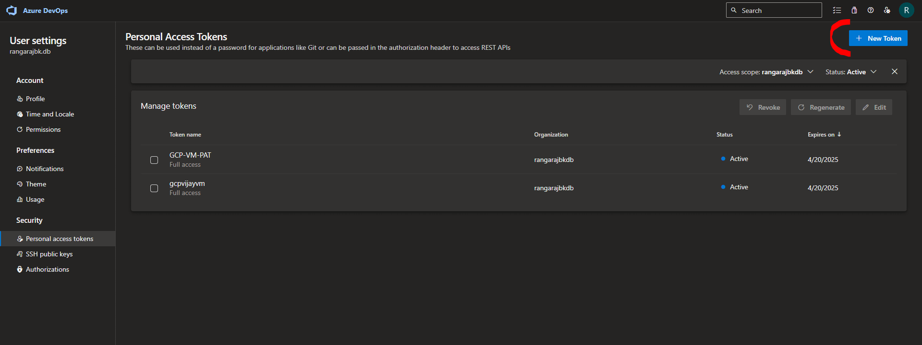
Task: Open the R user avatar menu
Action: coord(907,10)
